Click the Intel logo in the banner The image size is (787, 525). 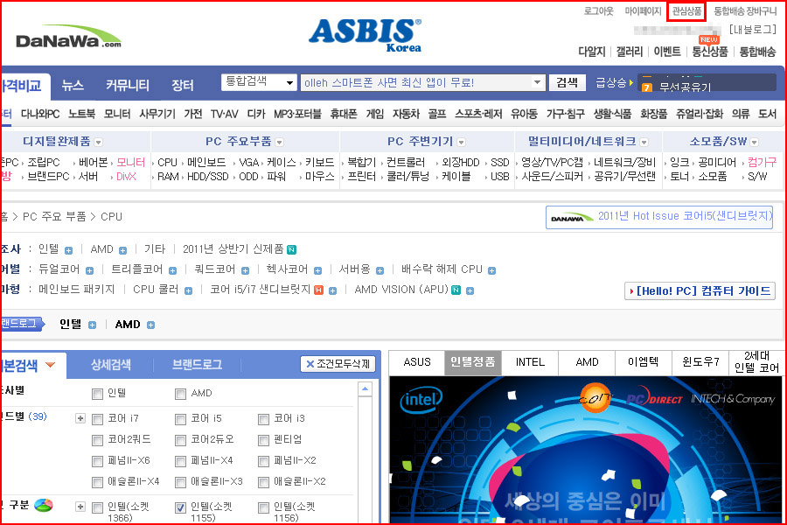point(421,400)
